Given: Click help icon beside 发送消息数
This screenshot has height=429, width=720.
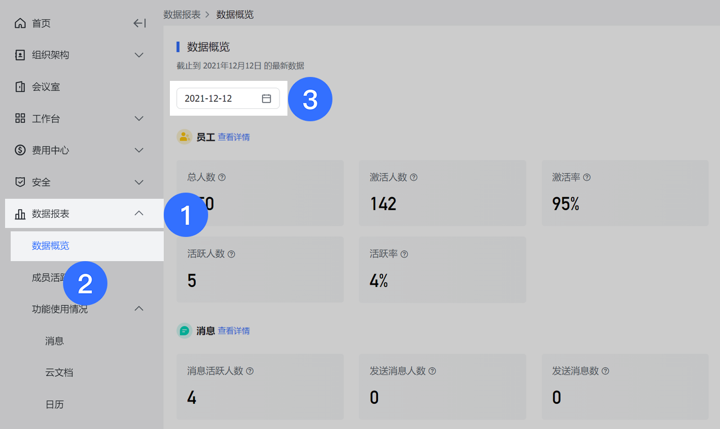Looking at the screenshot, I should tap(605, 371).
